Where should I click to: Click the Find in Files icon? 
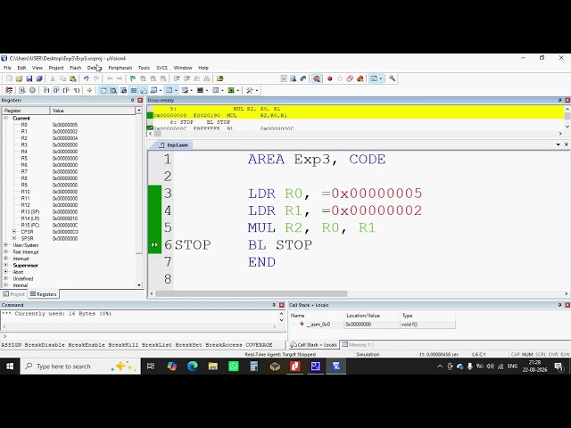(x=220, y=78)
